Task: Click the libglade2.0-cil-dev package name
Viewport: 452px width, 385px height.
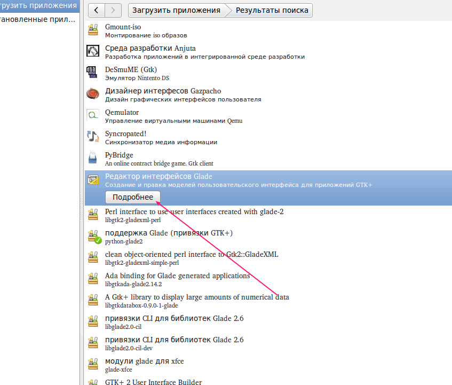Action: [129, 348]
